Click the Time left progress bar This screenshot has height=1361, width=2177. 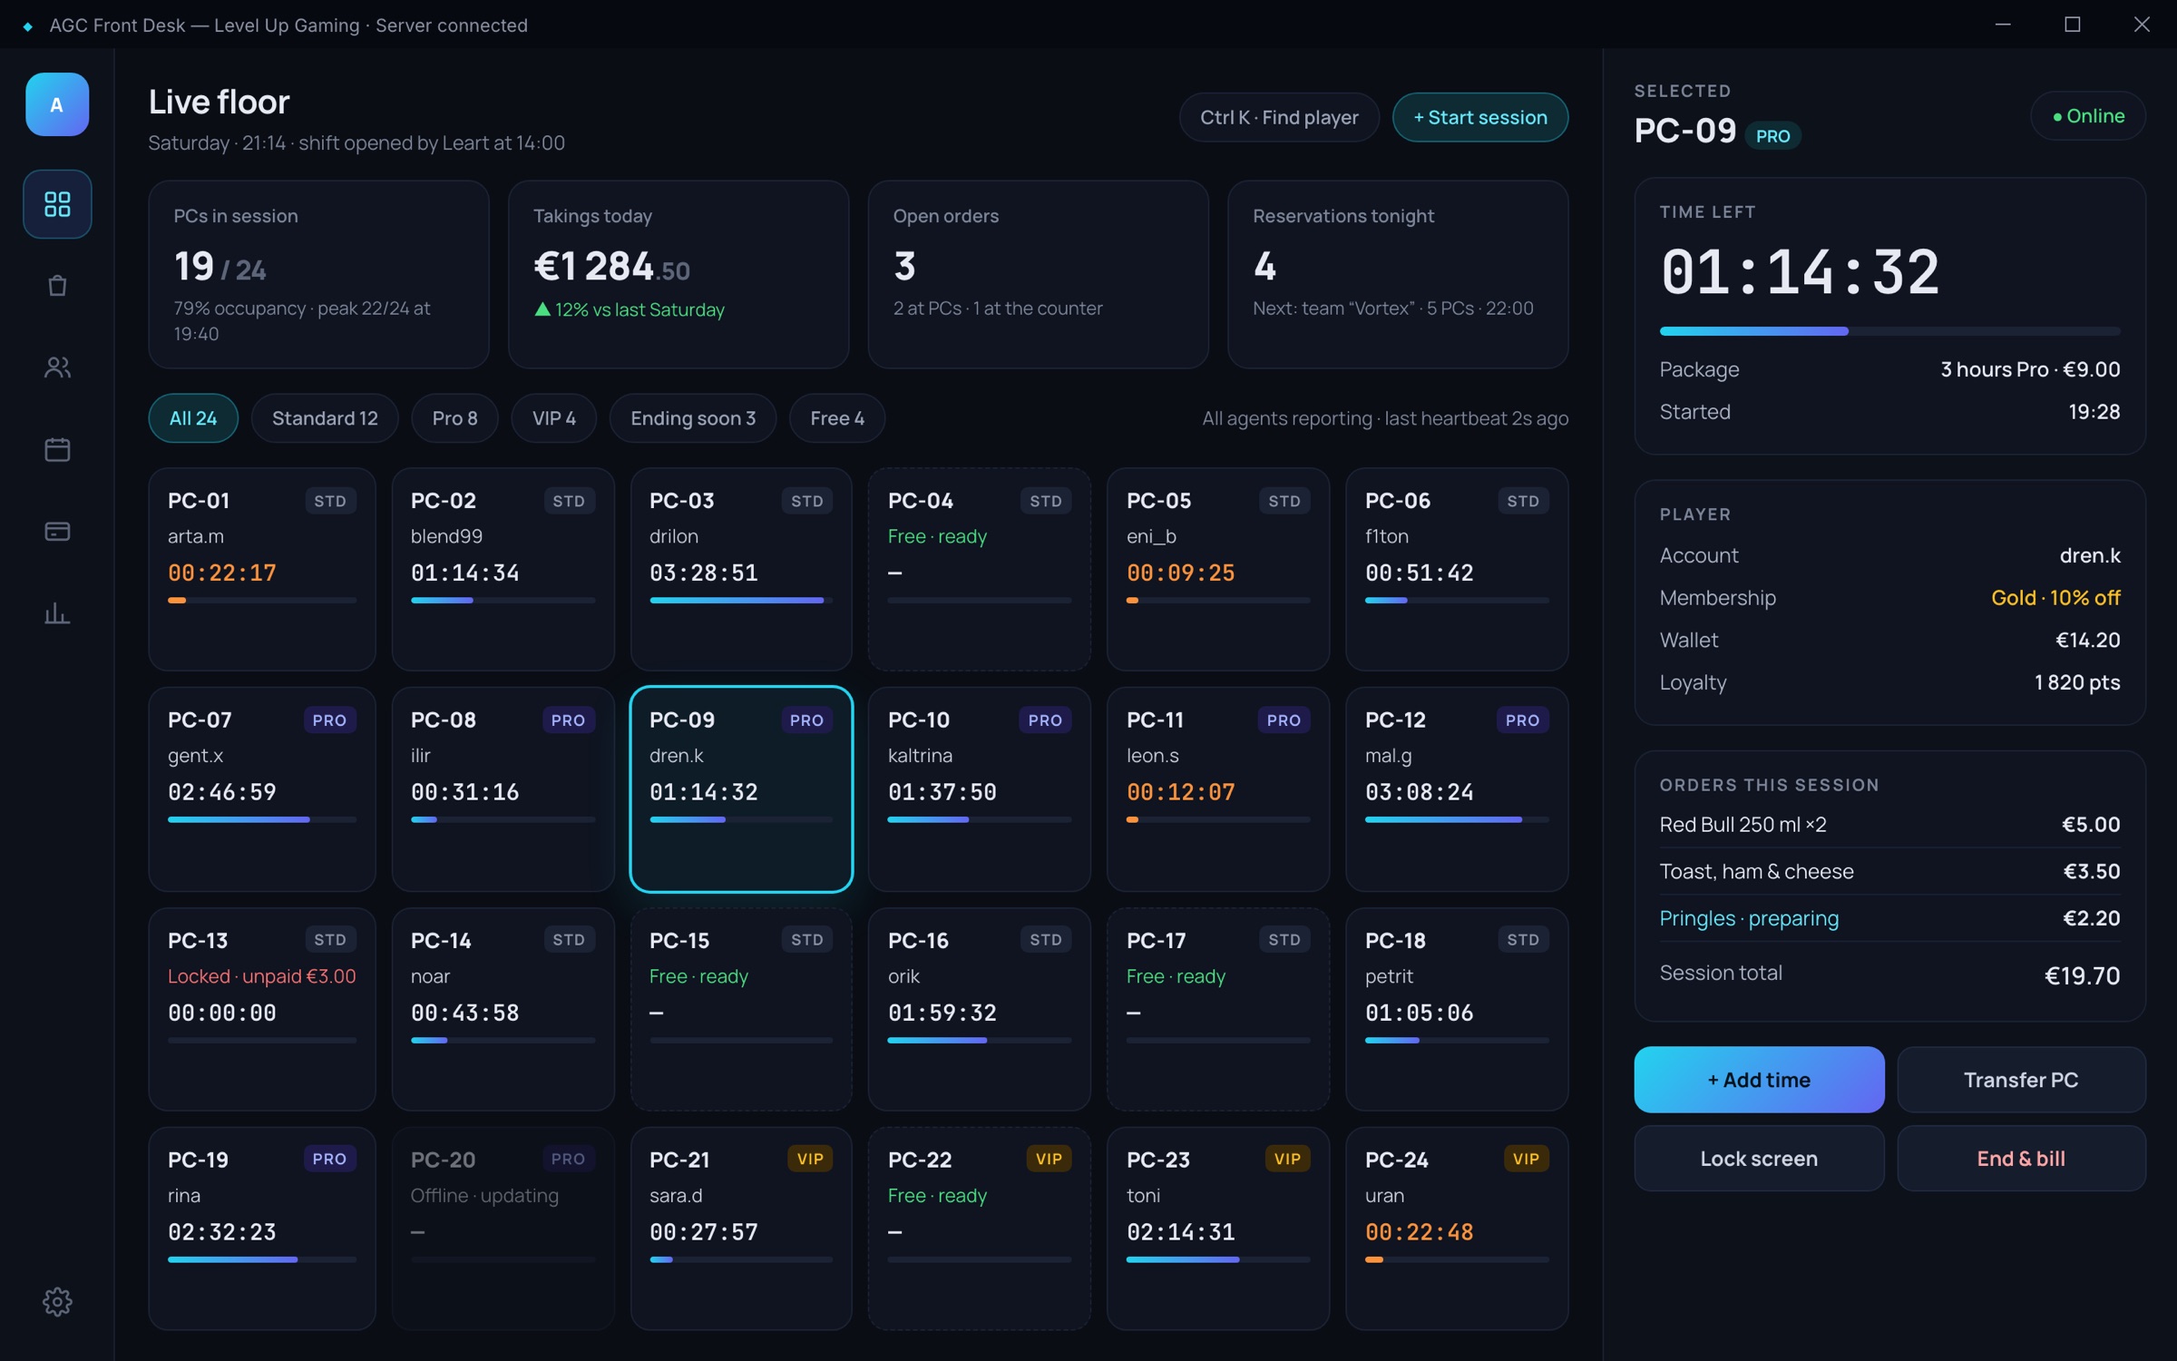pyautogui.click(x=1889, y=331)
